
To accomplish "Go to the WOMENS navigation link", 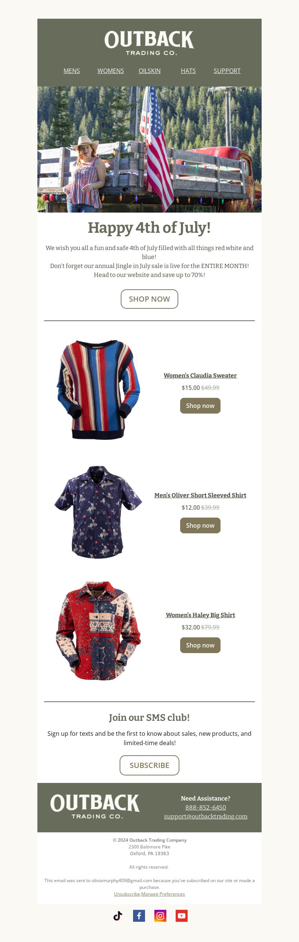I will (111, 71).
